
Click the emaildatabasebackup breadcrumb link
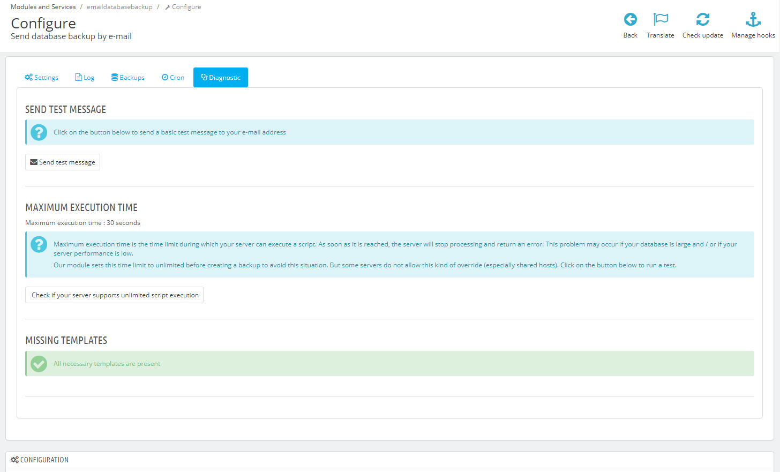119,7
